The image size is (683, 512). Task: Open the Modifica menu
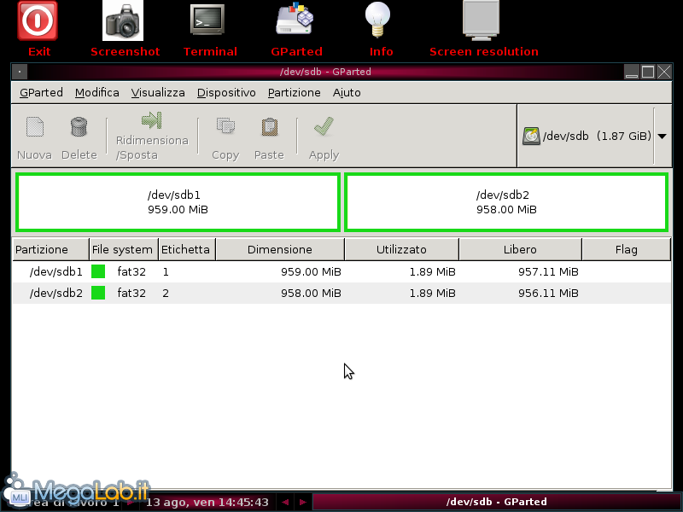(96, 93)
